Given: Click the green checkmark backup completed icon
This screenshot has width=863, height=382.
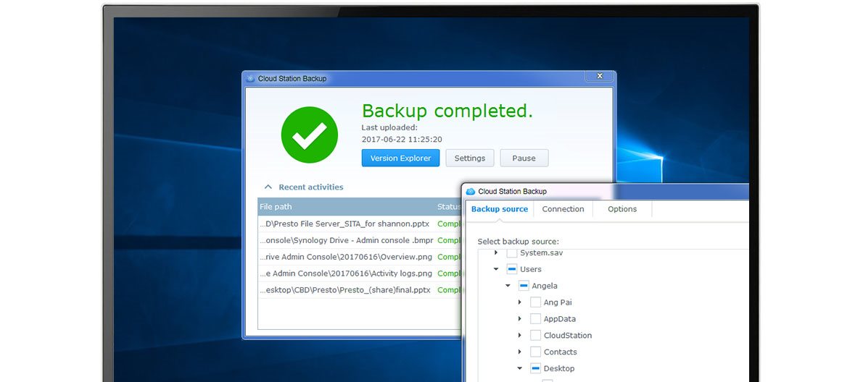Looking at the screenshot, I should (x=310, y=135).
